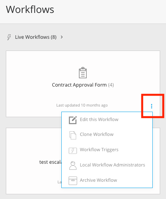Click the pencil edit icon in menu

(73, 120)
